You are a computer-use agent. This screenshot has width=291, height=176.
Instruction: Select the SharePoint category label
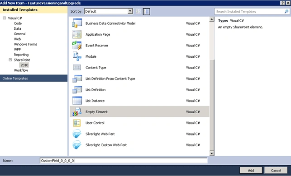click(x=22, y=60)
